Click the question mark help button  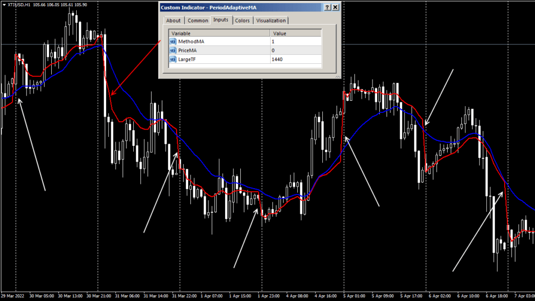(x=327, y=7)
